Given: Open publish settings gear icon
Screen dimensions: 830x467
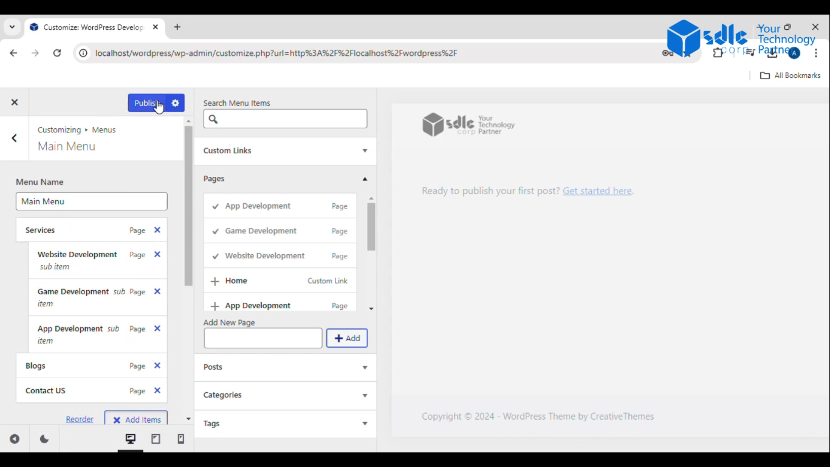Looking at the screenshot, I should tap(175, 103).
